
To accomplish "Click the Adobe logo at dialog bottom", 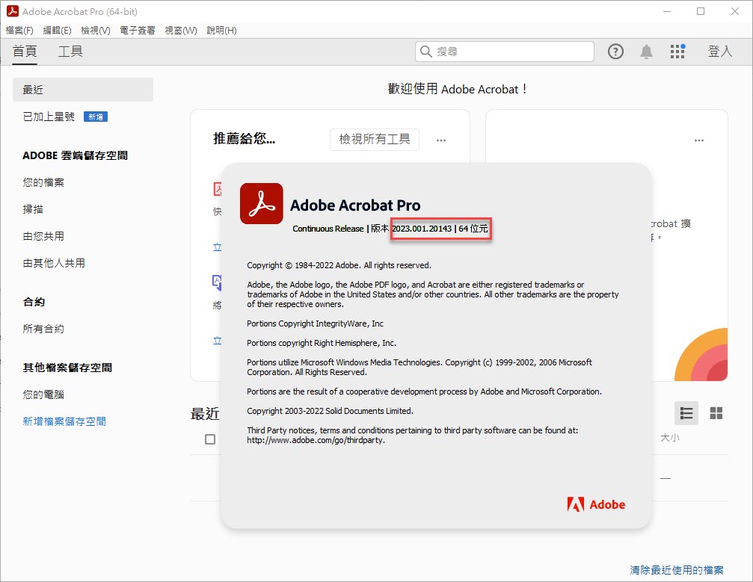I will [x=596, y=504].
